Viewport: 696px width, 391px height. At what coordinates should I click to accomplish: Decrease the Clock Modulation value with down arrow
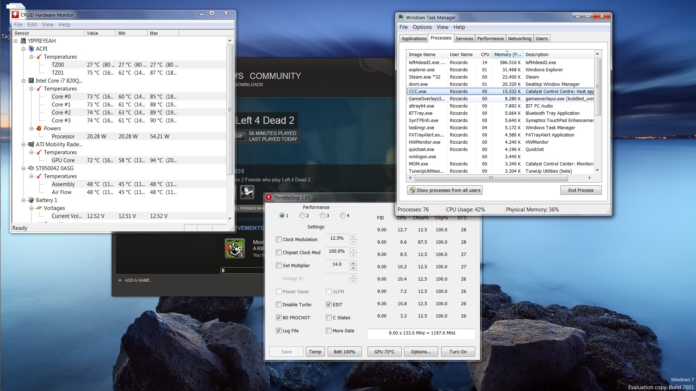353,242
